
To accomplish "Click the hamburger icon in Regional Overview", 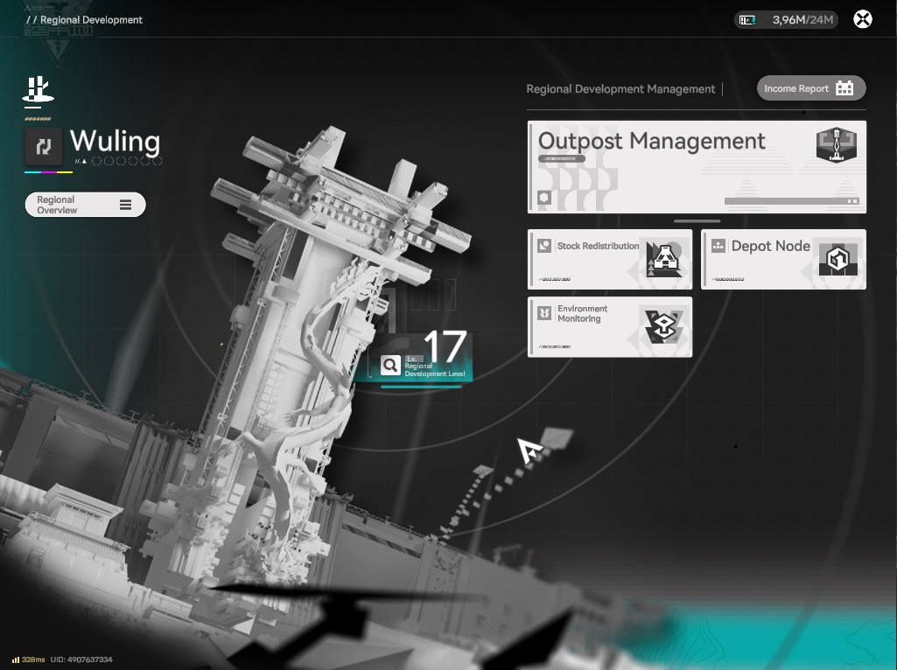I will tap(125, 205).
